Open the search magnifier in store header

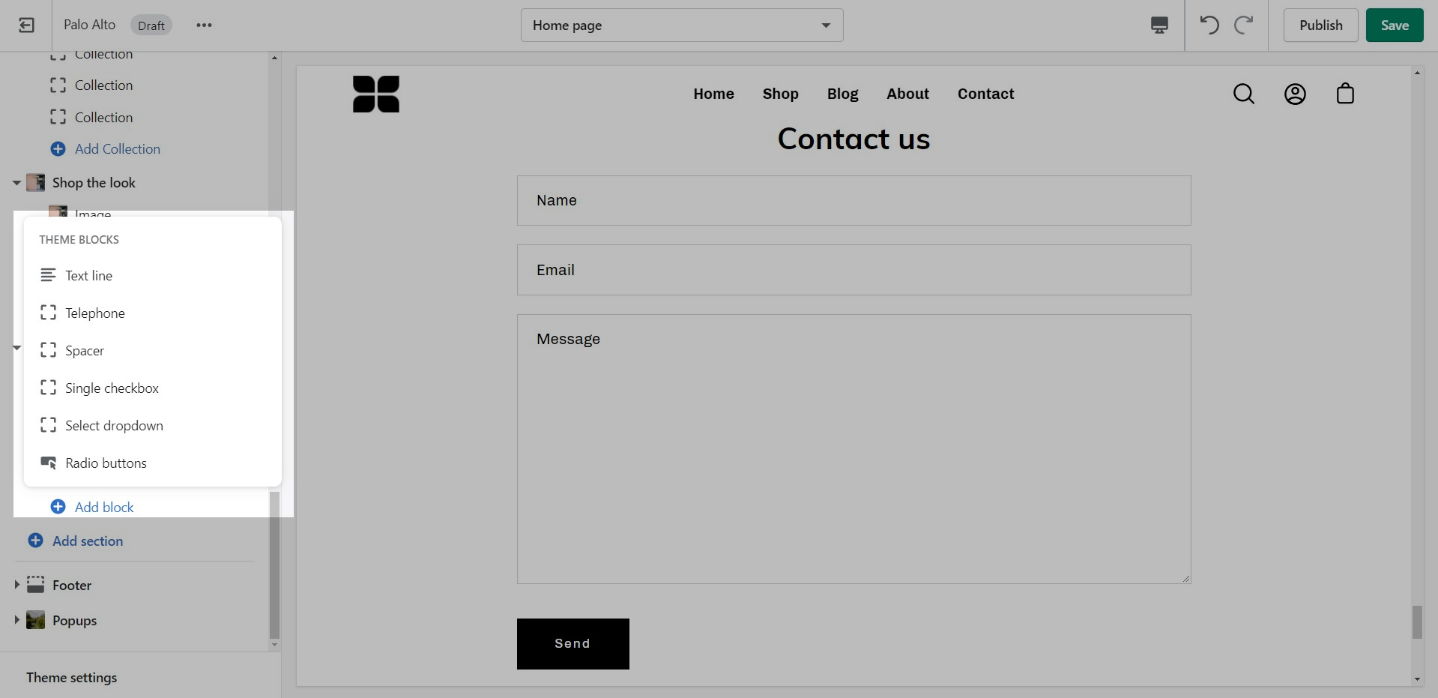pos(1244,94)
